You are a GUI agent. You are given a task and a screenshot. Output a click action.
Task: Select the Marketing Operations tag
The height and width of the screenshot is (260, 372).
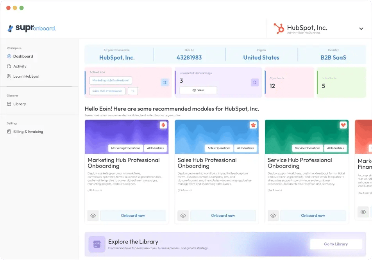125,148
